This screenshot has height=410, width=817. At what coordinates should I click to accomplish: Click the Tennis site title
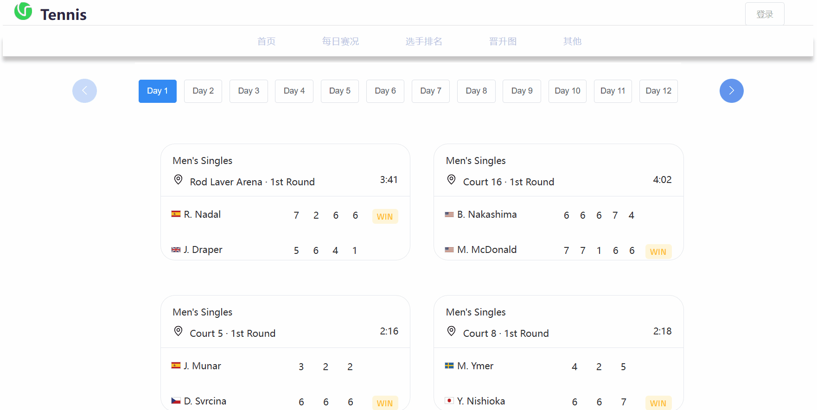[64, 15]
